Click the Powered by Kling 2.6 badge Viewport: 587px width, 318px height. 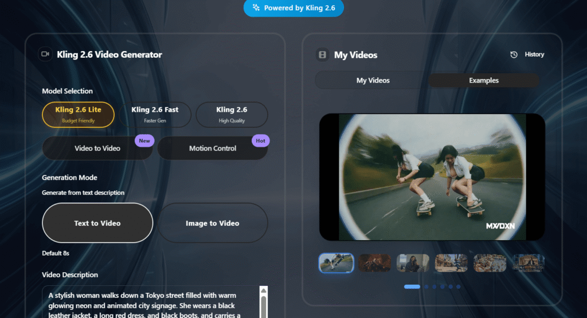pyautogui.click(x=293, y=8)
